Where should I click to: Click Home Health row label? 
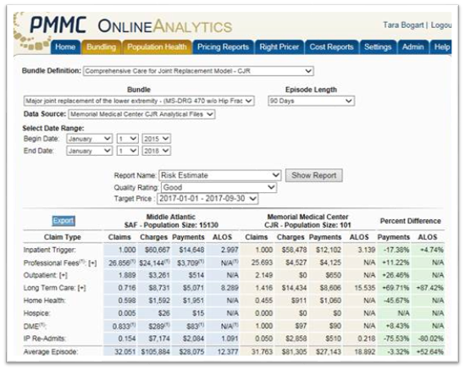[x=45, y=301]
